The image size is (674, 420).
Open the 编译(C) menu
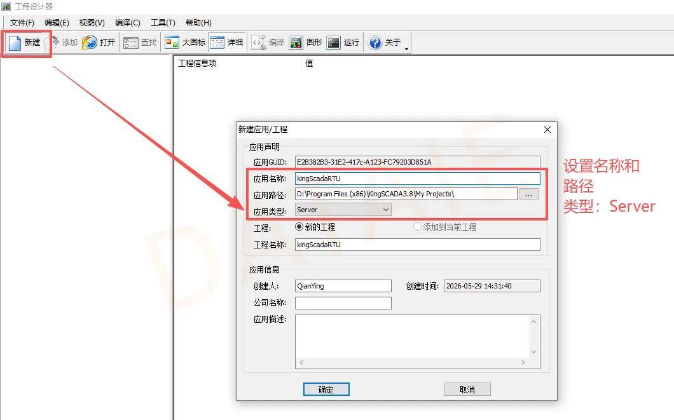[x=128, y=23]
